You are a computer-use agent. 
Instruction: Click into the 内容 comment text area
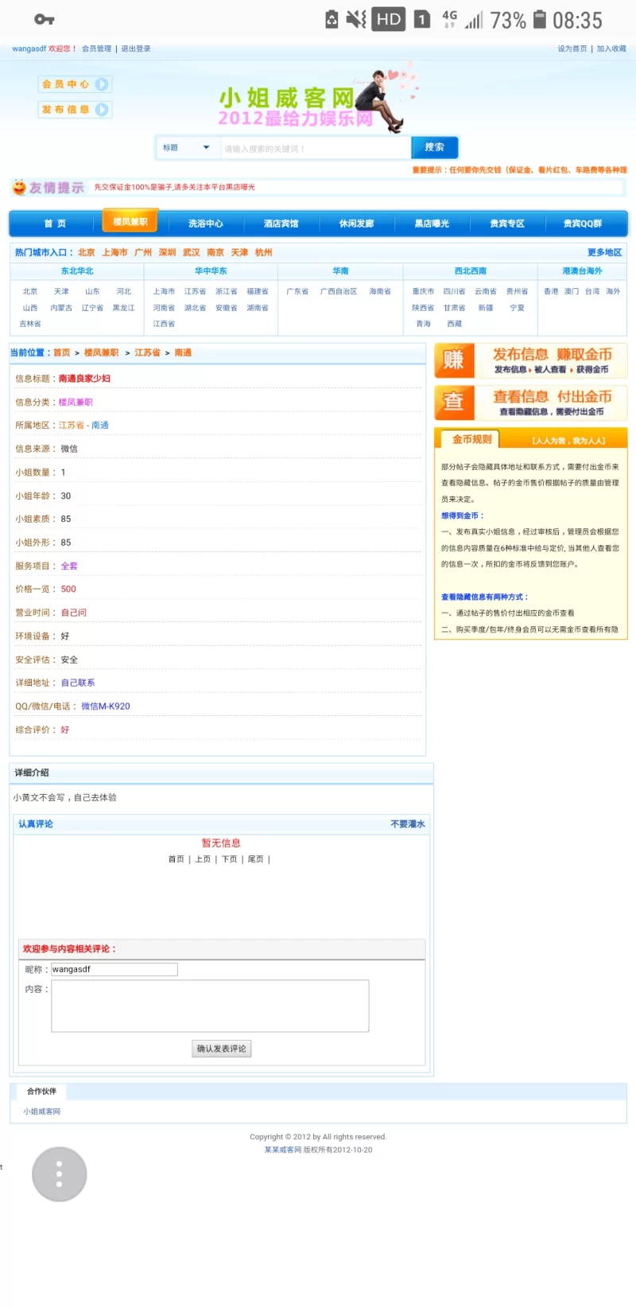[x=210, y=1006]
